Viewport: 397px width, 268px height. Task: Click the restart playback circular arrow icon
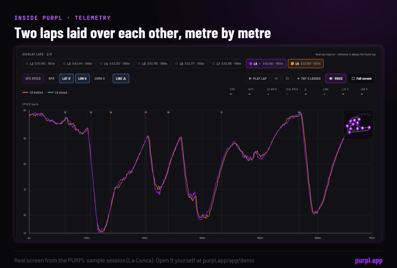click(287, 79)
